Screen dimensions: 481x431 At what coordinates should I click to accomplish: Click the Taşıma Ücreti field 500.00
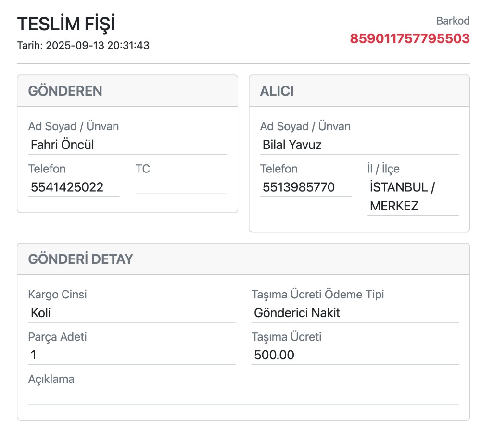pyautogui.click(x=354, y=355)
